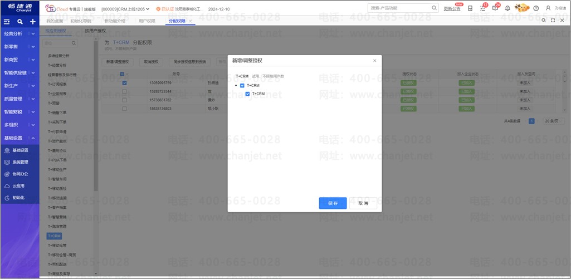571x279 pixels.
Task: Click page number 1 in pagination
Action: (531, 121)
